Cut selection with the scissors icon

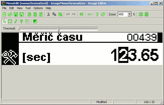48,14
